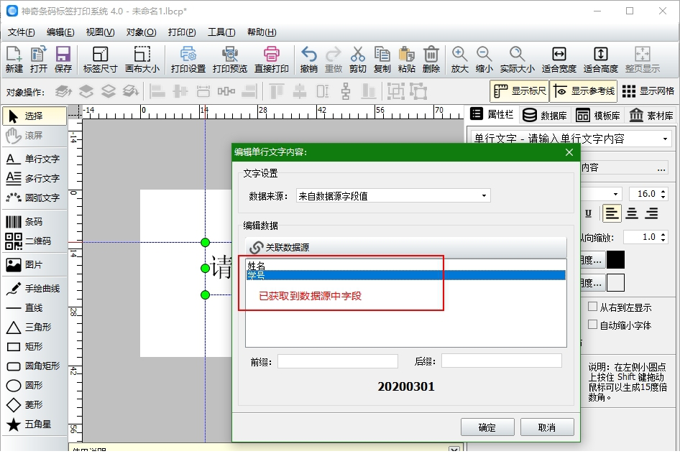Click the 确定 button
Image resolution: width=680 pixels, height=469 pixels.
(x=487, y=427)
